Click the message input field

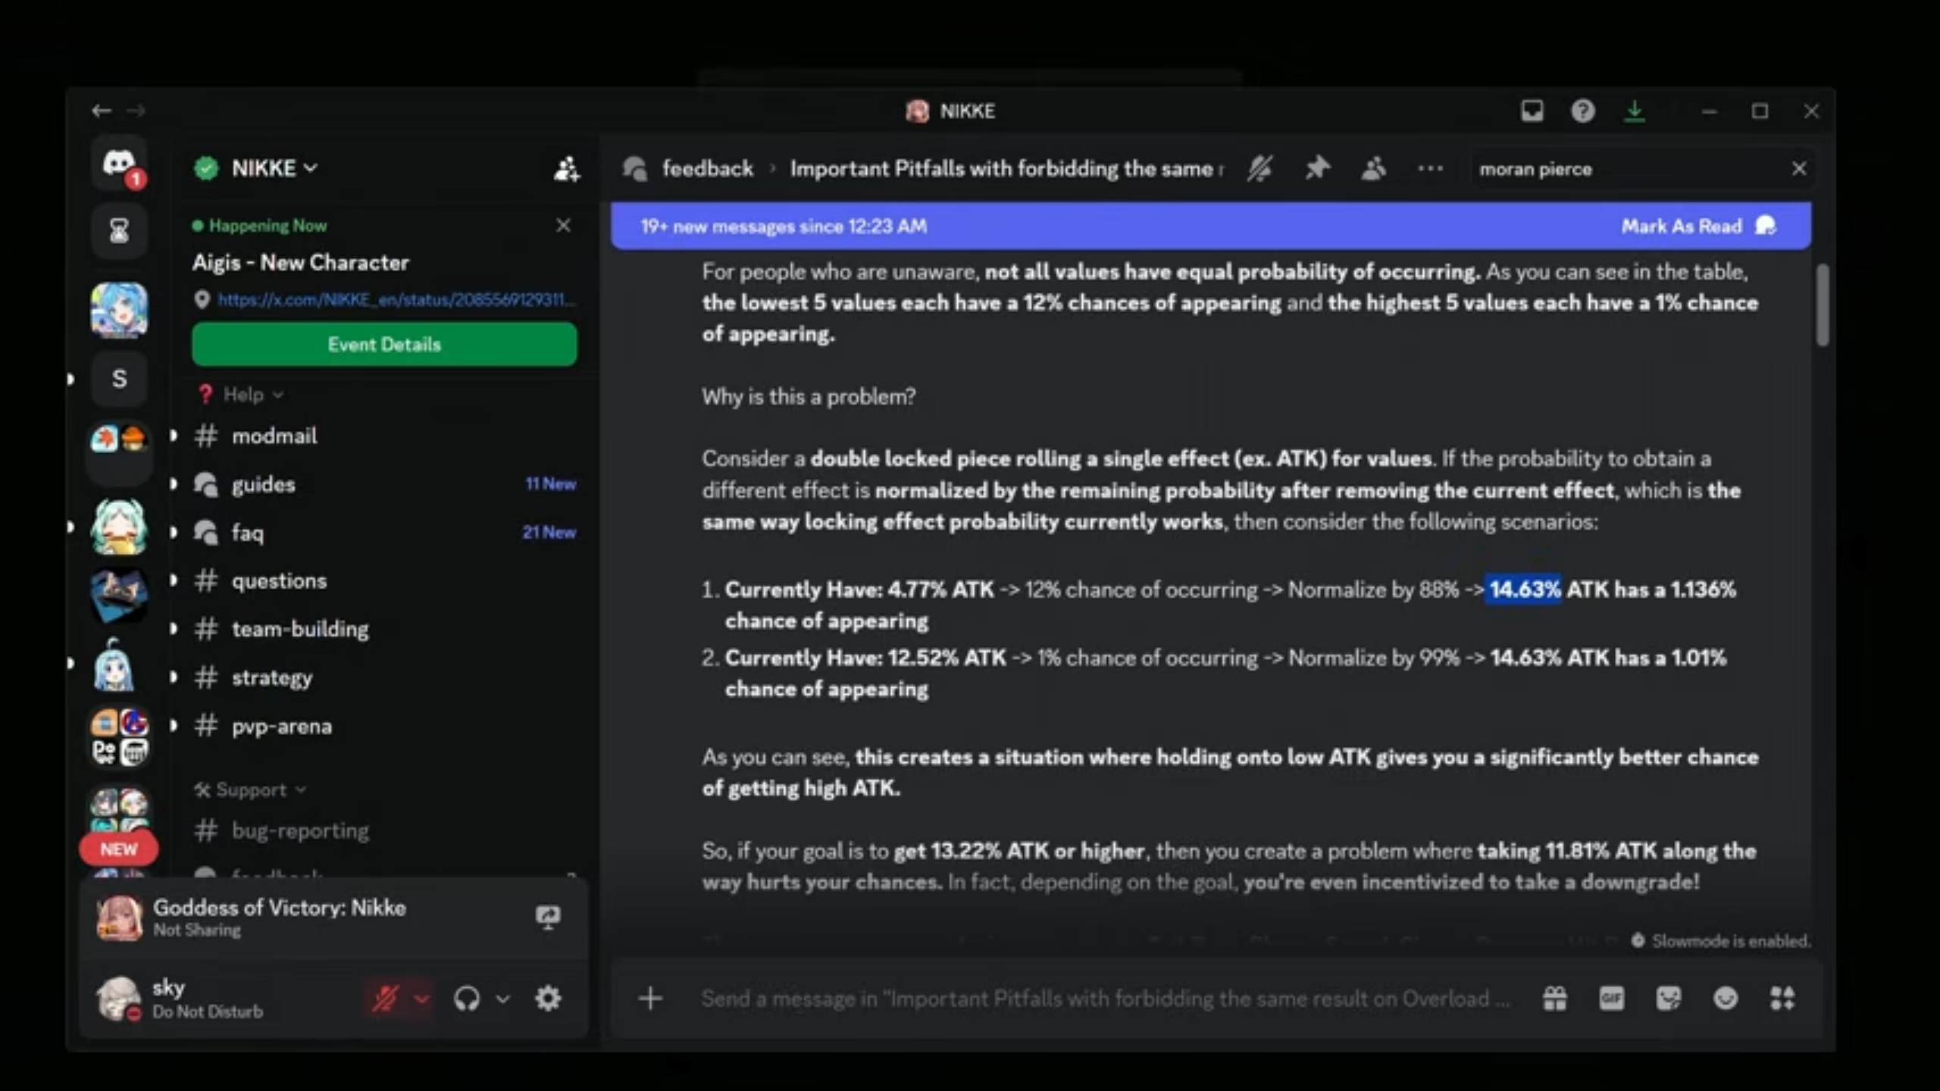pyautogui.click(x=1105, y=999)
